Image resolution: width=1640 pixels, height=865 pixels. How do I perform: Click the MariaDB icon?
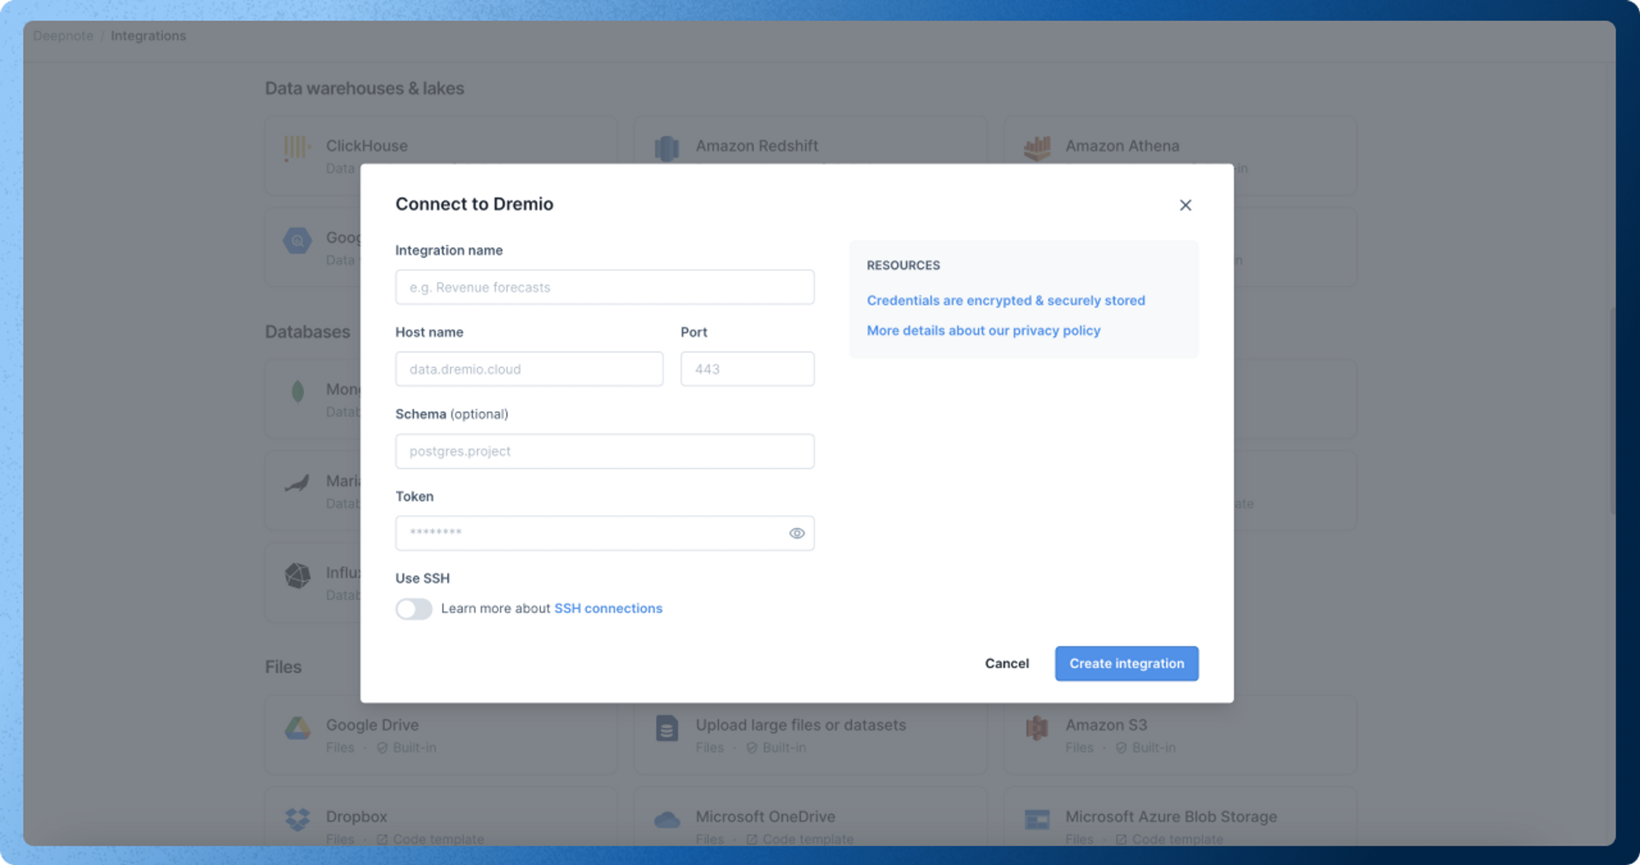[297, 482]
